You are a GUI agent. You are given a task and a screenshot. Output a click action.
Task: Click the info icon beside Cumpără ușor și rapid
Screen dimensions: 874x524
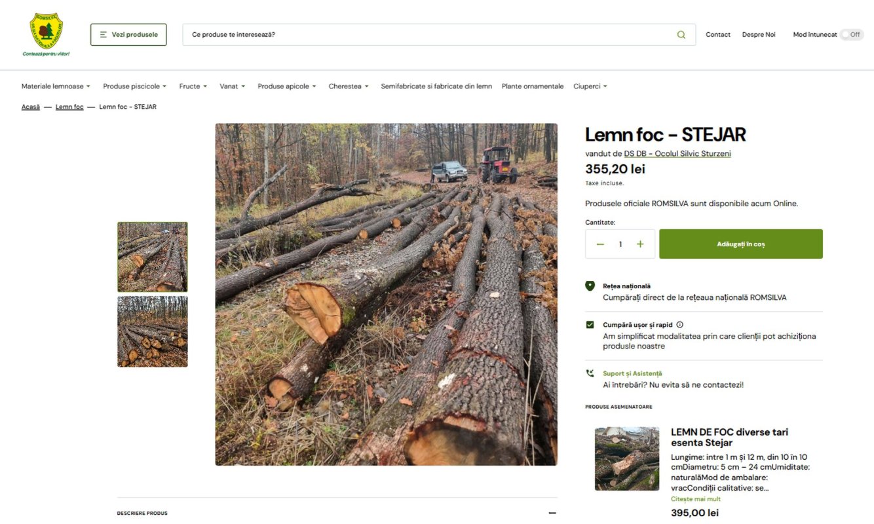pyautogui.click(x=679, y=325)
